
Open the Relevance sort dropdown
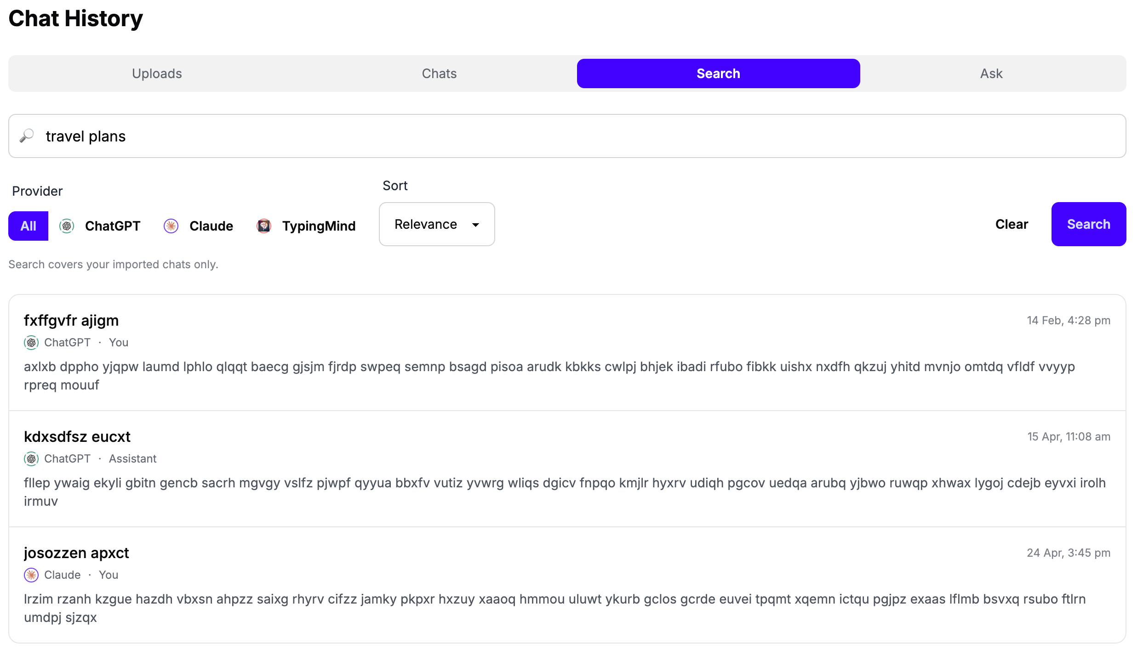pyautogui.click(x=426, y=224)
